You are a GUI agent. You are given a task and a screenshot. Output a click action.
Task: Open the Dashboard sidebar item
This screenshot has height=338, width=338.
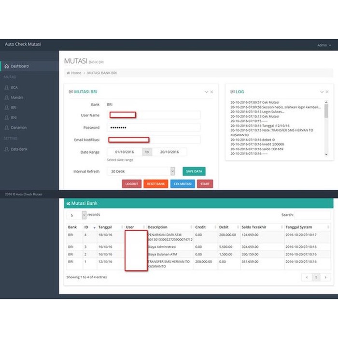pos(29,66)
